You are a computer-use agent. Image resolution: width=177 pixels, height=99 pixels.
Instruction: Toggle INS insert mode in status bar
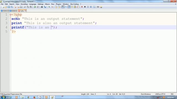coord(172,94)
